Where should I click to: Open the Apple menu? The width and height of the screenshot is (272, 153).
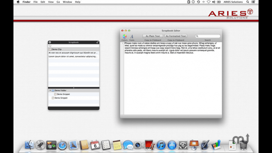point(18,2)
